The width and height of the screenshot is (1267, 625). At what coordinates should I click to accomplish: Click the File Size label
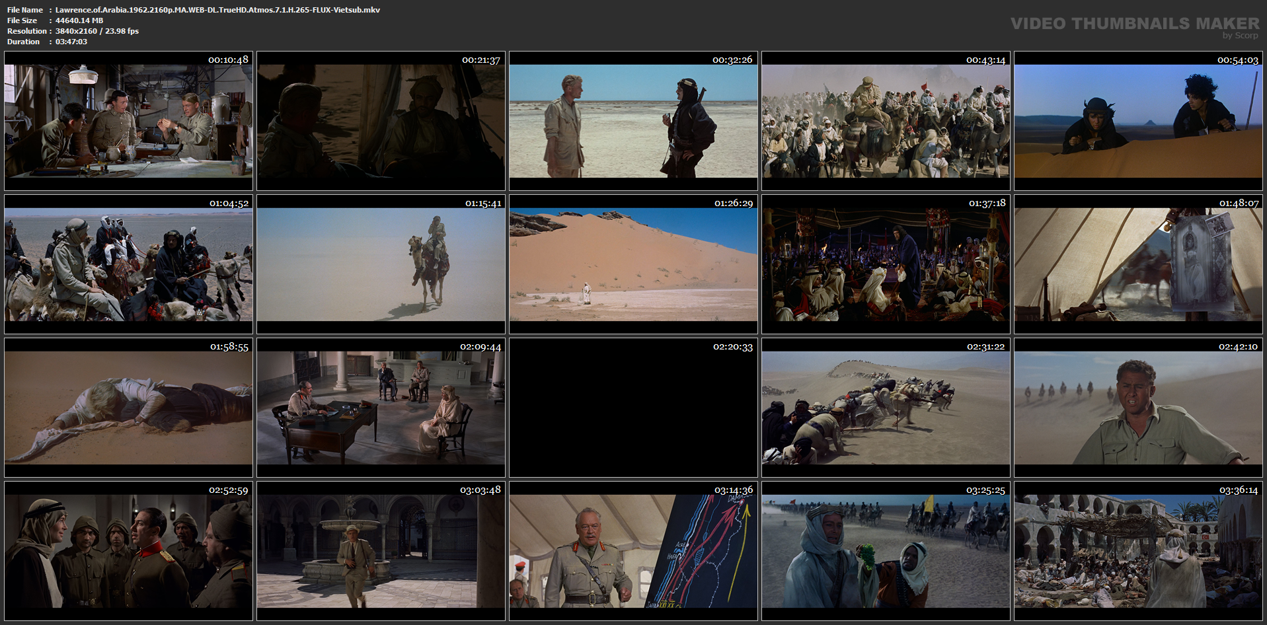(x=22, y=20)
